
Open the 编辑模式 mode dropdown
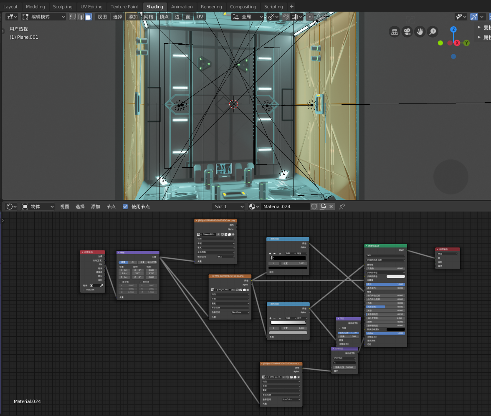(43, 17)
